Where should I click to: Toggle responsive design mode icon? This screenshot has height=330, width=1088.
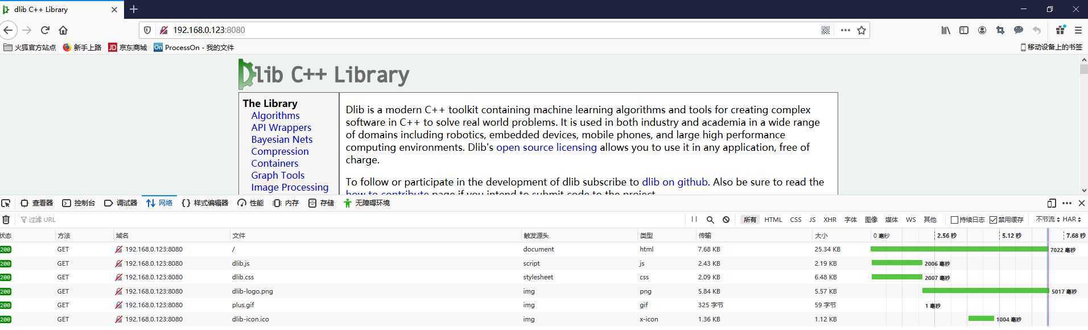[x=1052, y=203]
